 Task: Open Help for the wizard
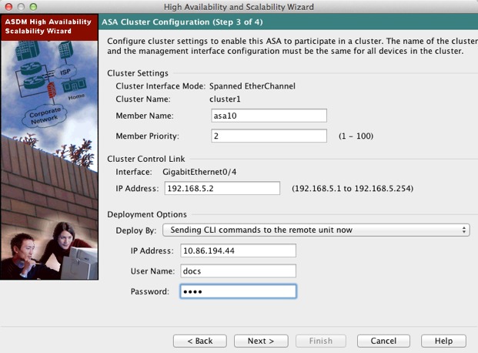coord(443,341)
